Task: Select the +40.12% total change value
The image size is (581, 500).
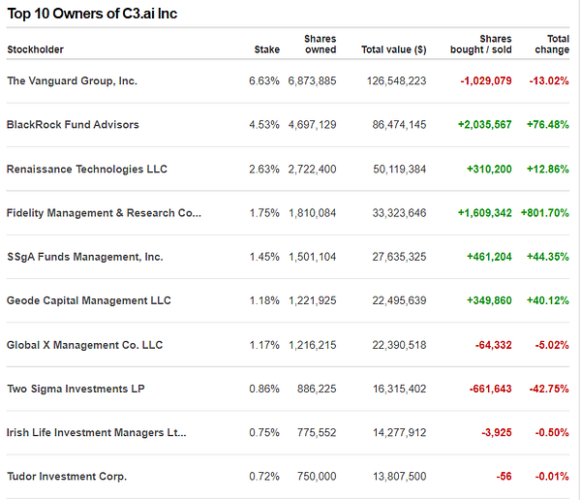Action: point(548,300)
